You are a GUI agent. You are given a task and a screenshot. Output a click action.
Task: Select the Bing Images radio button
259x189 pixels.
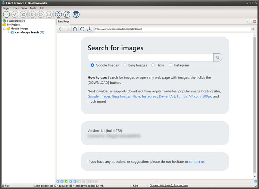(x=125, y=65)
